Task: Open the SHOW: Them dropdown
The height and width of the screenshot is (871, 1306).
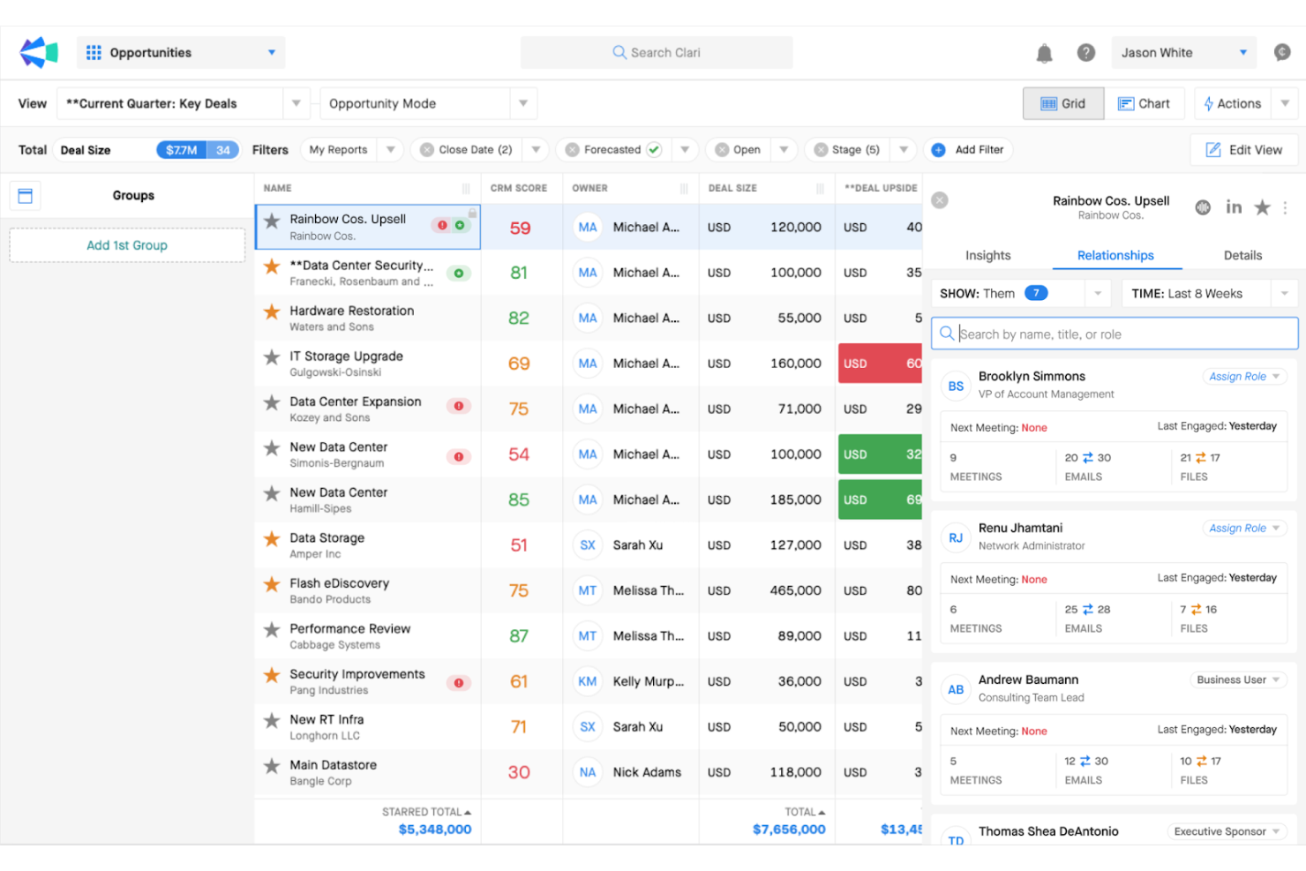Action: click(1098, 294)
